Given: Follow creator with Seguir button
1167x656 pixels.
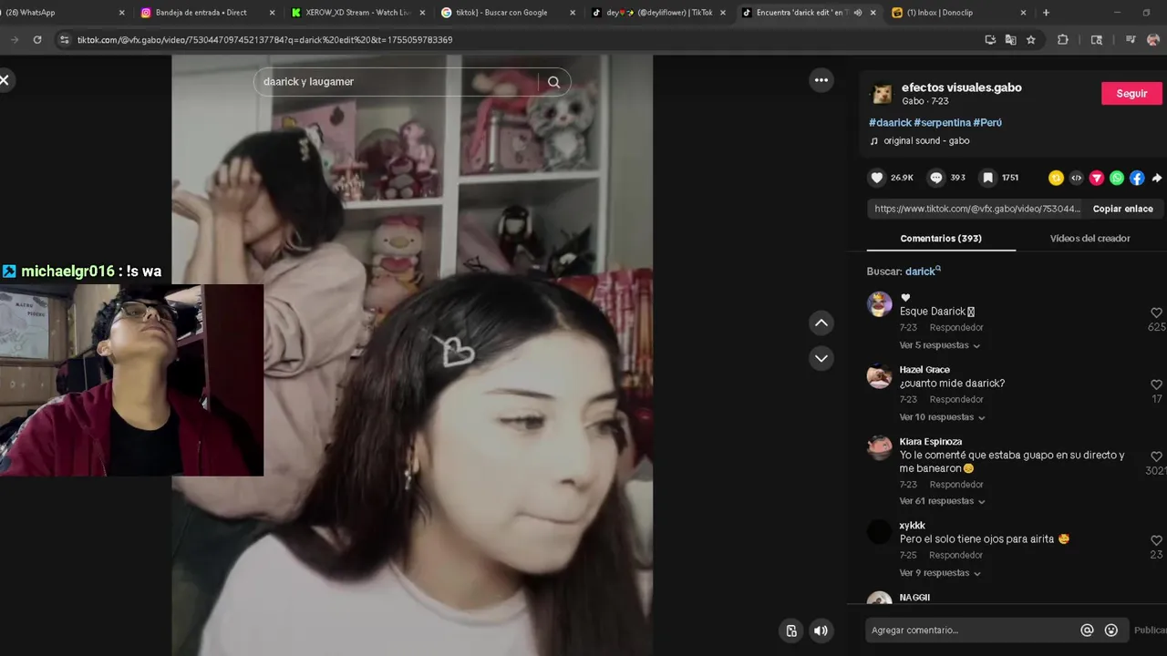Looking at the screenshot, I should click(1131, 94).
